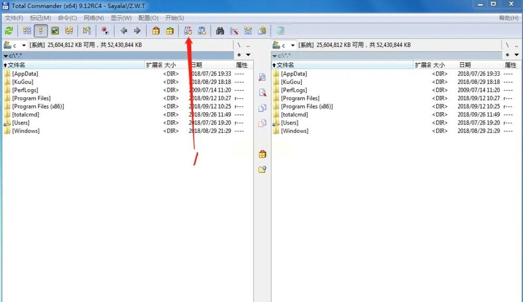Click the View file icon in middle bar

262,77
